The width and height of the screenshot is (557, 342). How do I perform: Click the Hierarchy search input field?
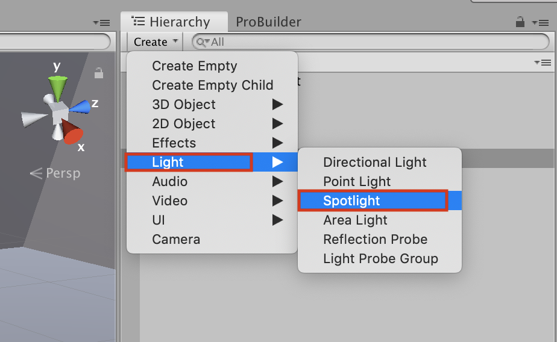pos(374,42)
